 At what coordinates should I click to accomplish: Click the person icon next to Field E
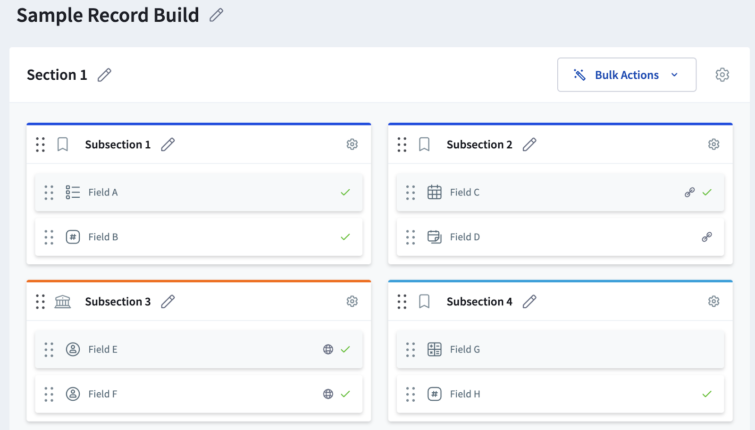pos(73,349)
